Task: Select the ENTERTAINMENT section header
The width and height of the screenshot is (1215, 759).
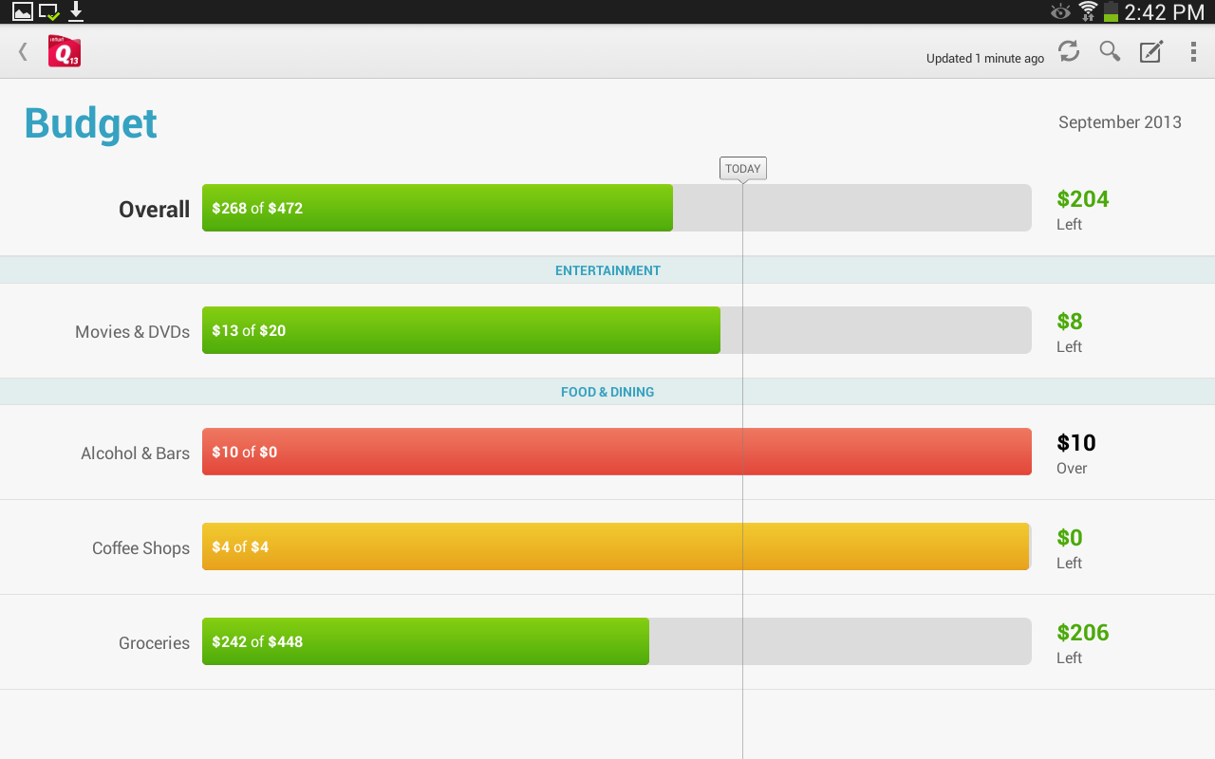Action: pyautogui.click(x=607, y=270)
